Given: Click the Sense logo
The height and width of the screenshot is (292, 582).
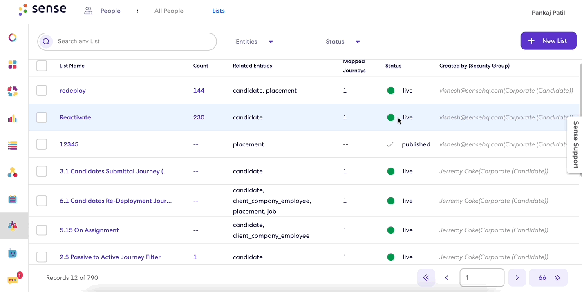Looking at the screenshot, I should click(x=43, y=10).
